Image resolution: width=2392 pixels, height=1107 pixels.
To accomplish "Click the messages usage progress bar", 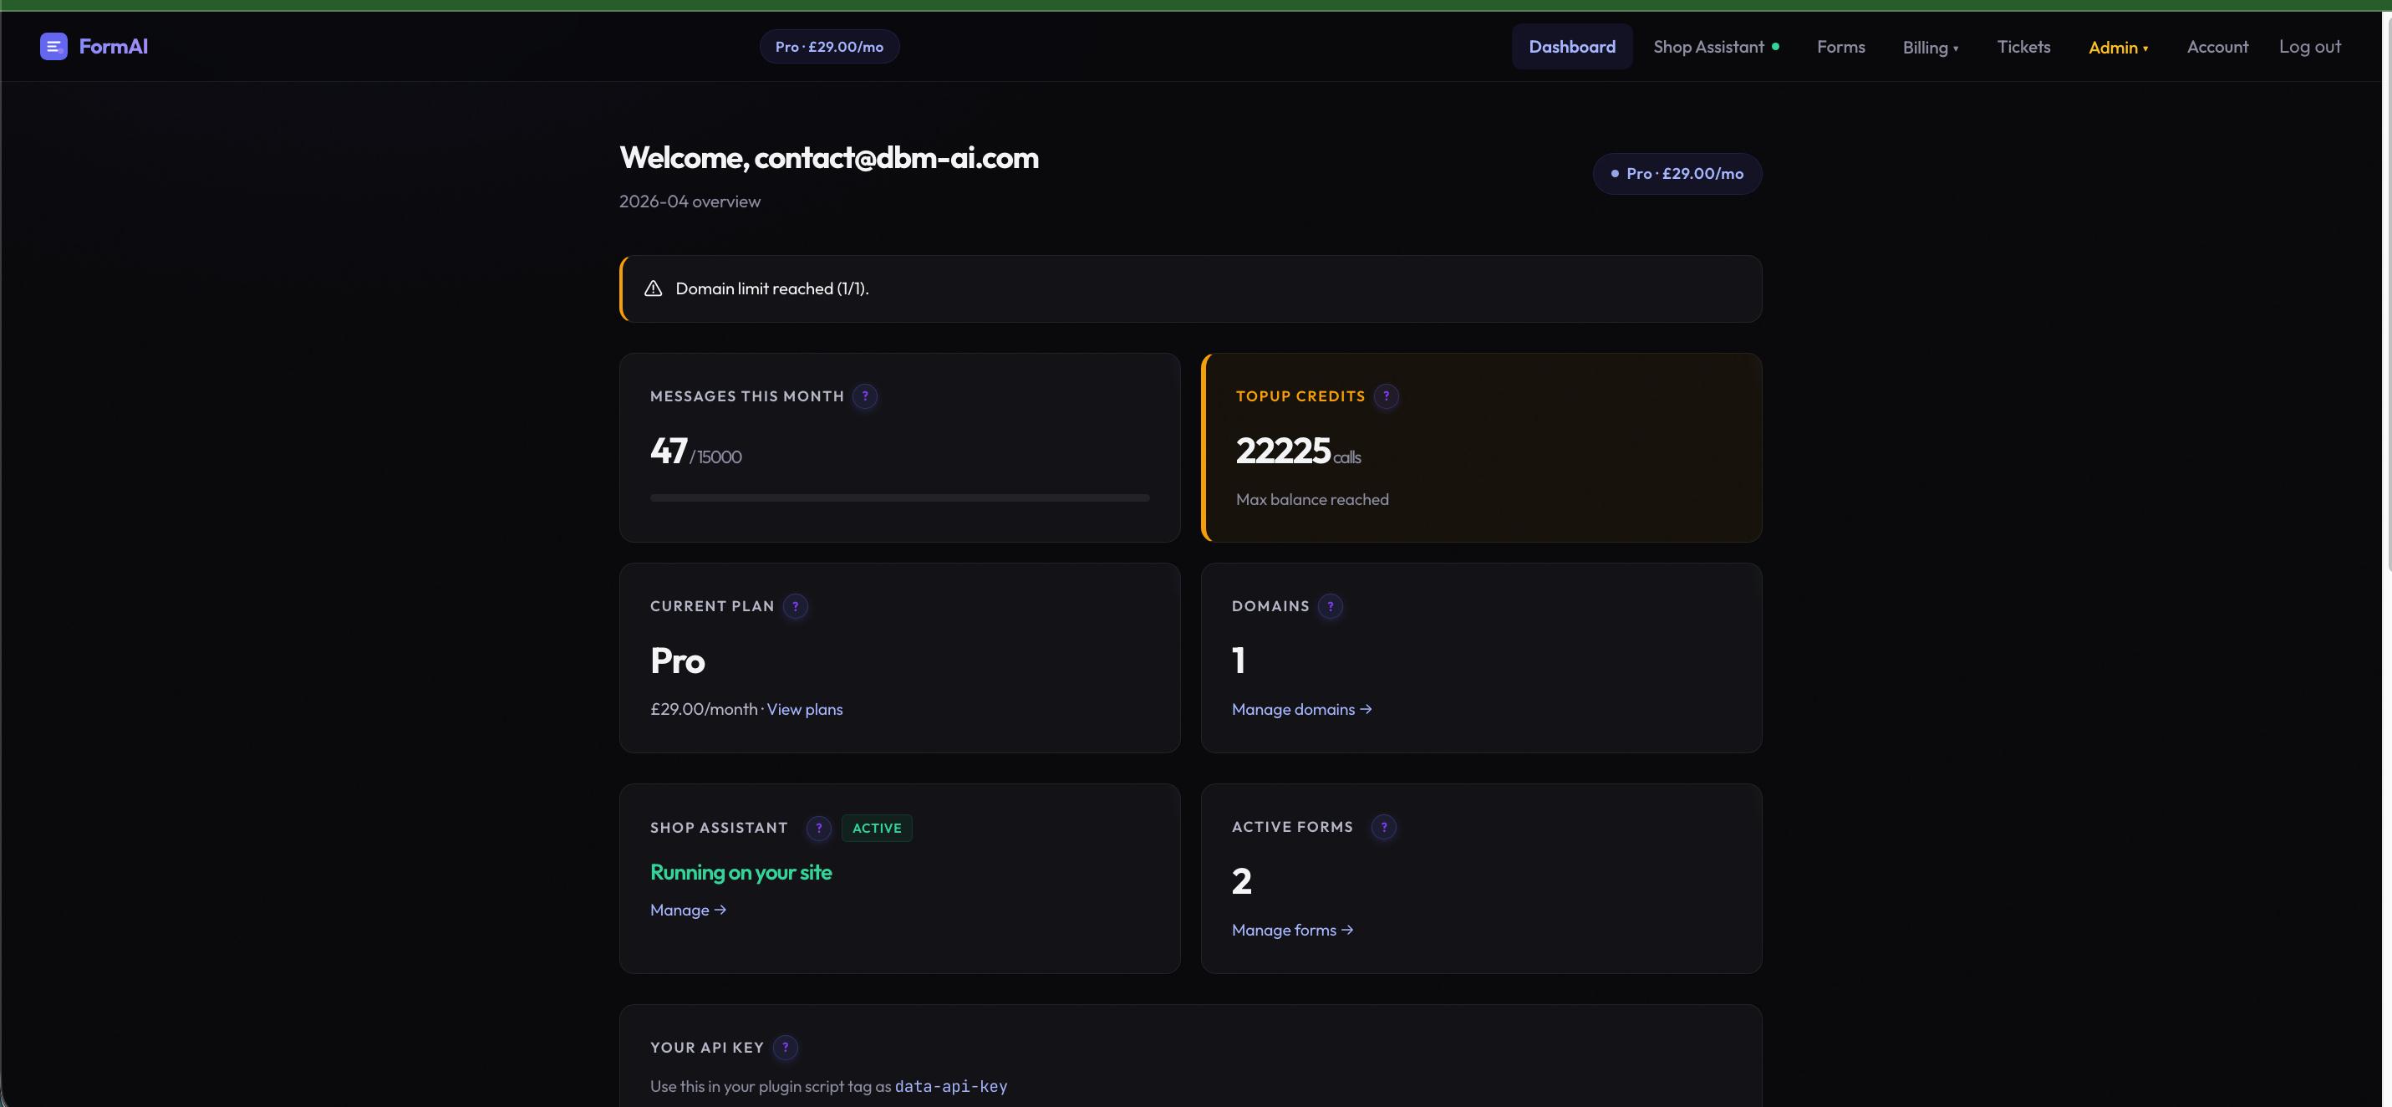I will (x=898, y=497).
